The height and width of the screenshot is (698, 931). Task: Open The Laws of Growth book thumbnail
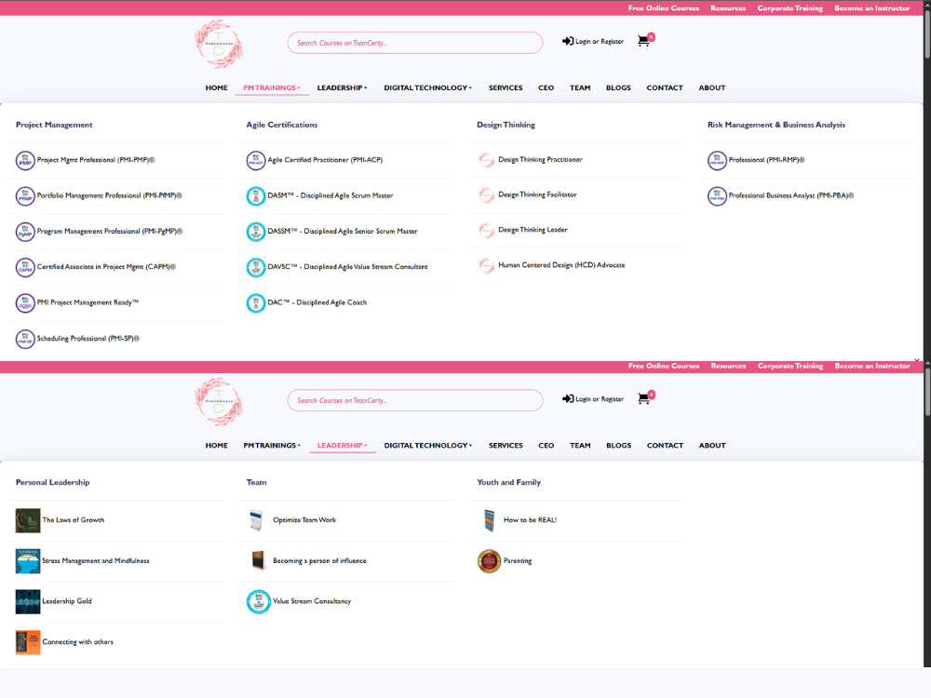tap(27, 520)
